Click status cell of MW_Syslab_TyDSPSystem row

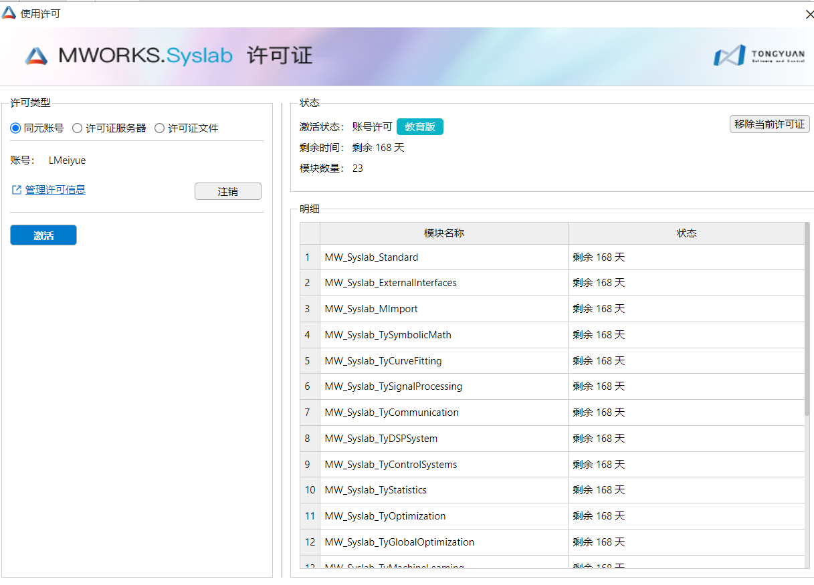[x=686, y=439]
